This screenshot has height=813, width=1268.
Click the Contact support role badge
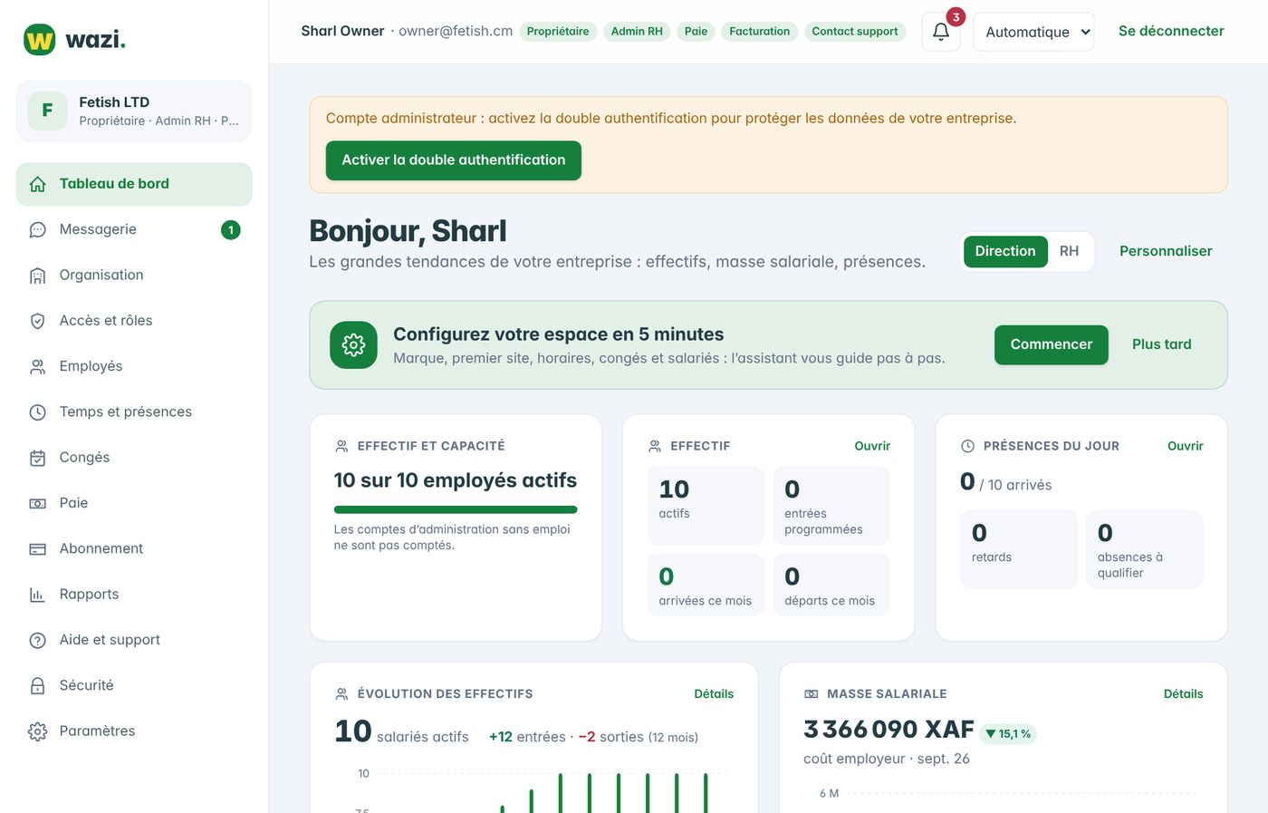coord(855,32)
